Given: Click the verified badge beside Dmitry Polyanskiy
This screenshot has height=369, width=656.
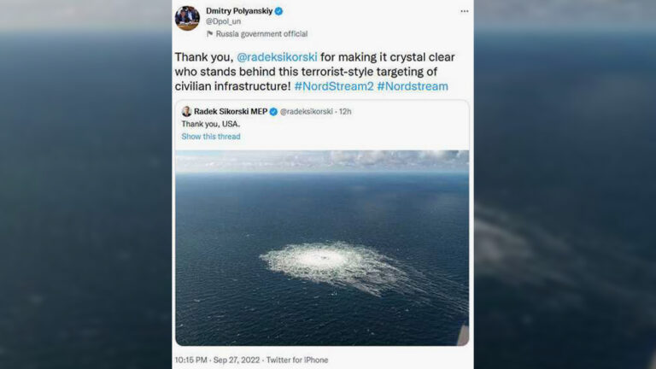Looking at the screenshot, I should tap(278, 11).
